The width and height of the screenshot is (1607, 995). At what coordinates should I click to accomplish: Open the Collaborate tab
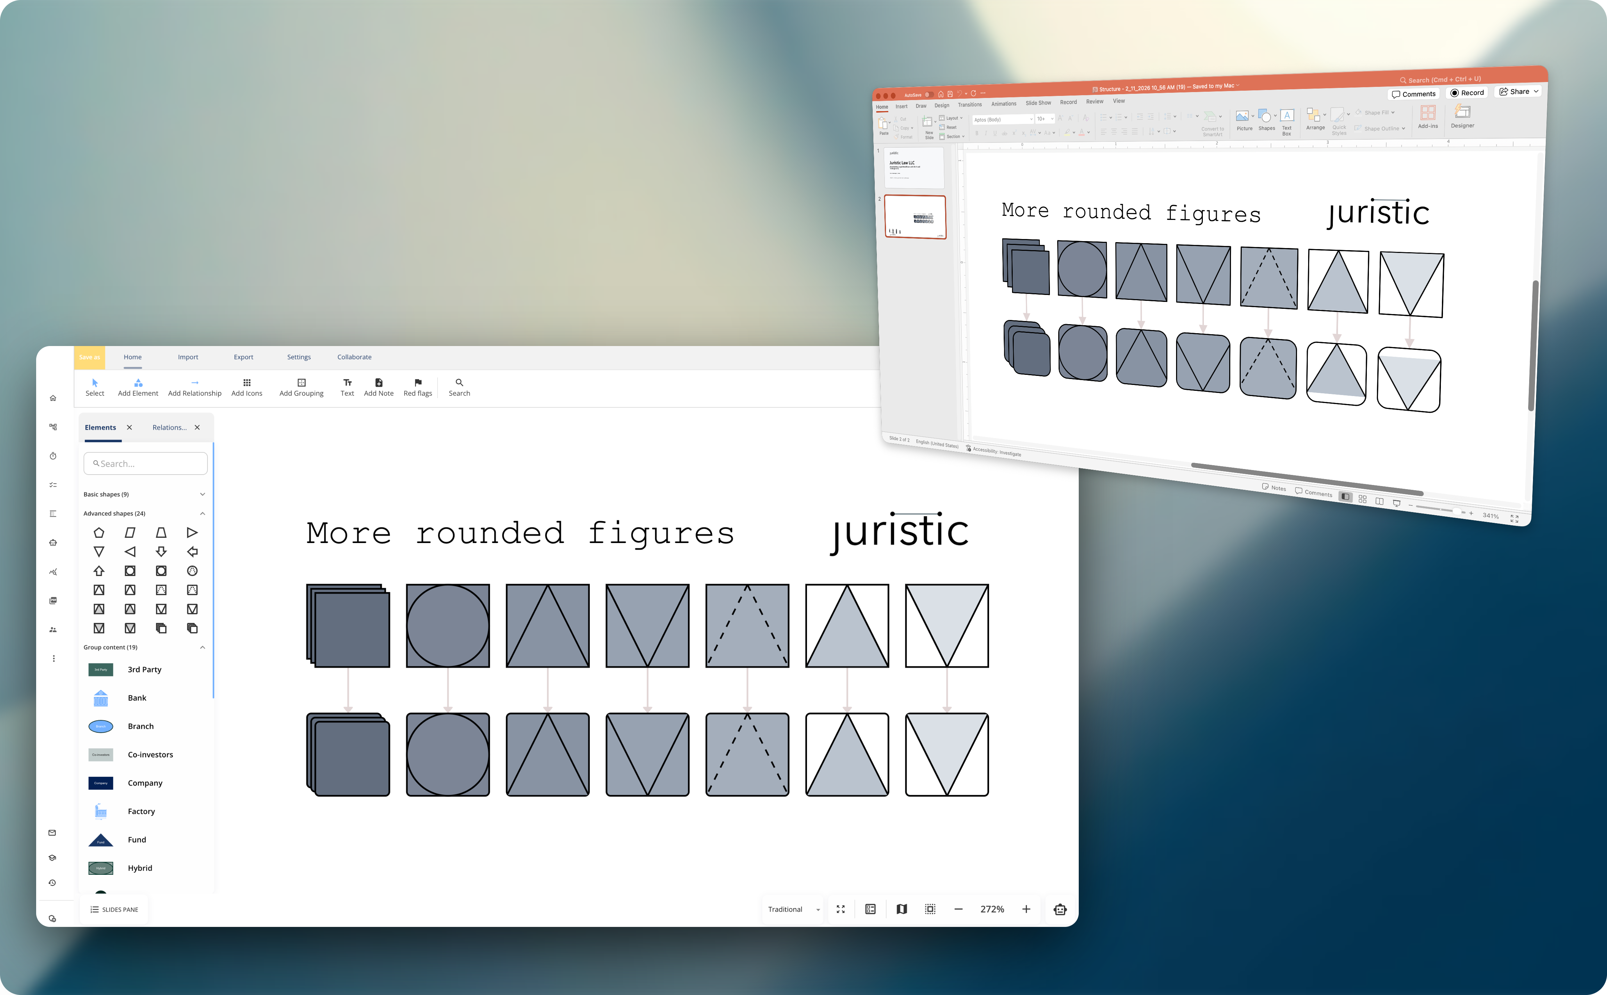(354, 357)
